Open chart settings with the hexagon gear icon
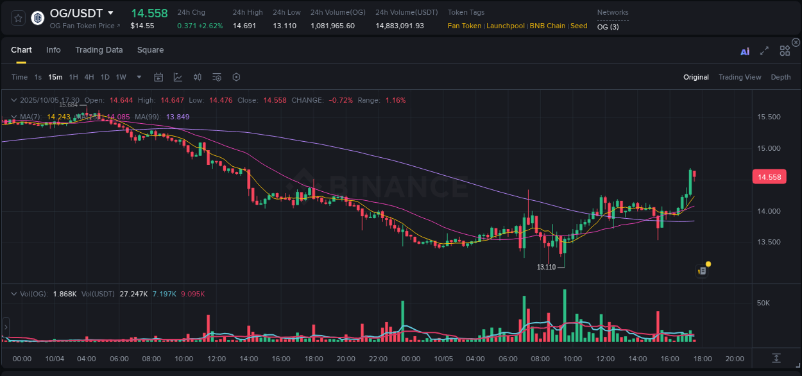 [236, 76]
